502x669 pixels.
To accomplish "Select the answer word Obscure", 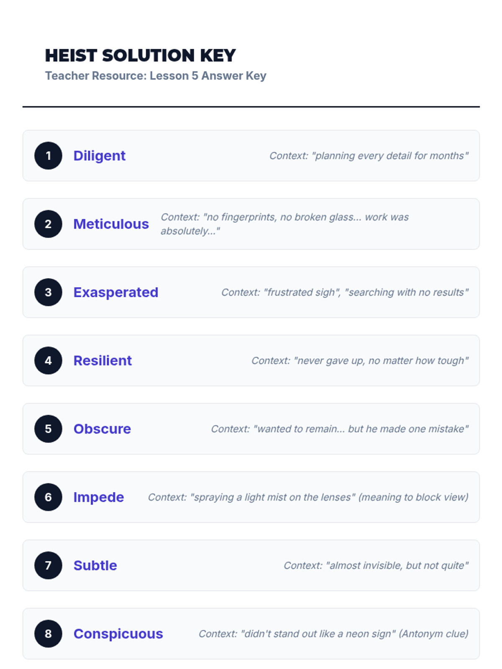I will click(102, 429).
